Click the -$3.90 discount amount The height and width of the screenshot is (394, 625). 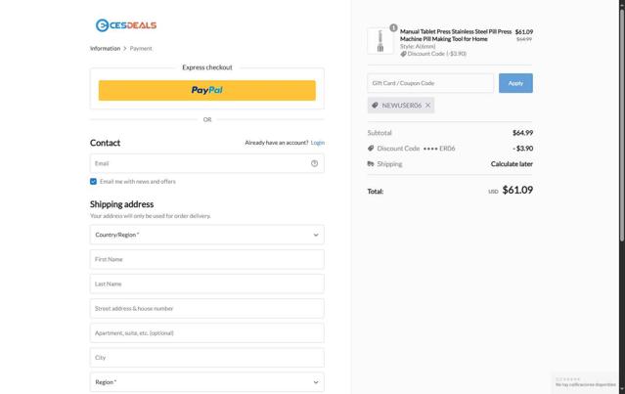[522, 149]
